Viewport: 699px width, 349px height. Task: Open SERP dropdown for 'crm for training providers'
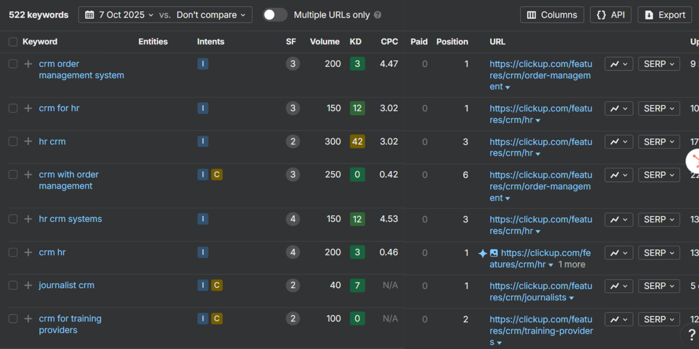pos(659,319)
